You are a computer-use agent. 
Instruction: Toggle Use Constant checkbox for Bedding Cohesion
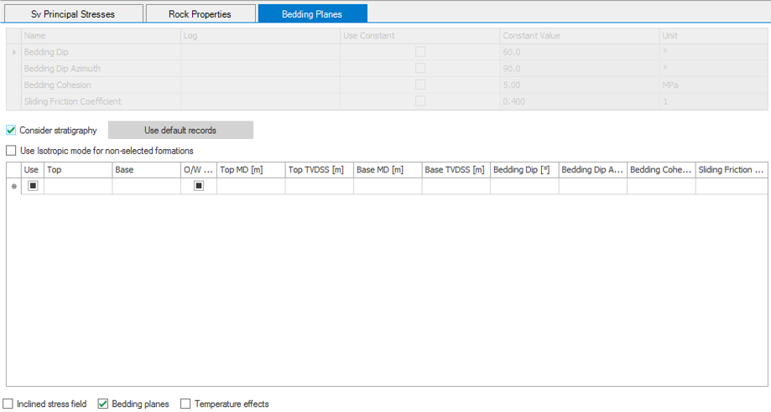click(420, 85)
